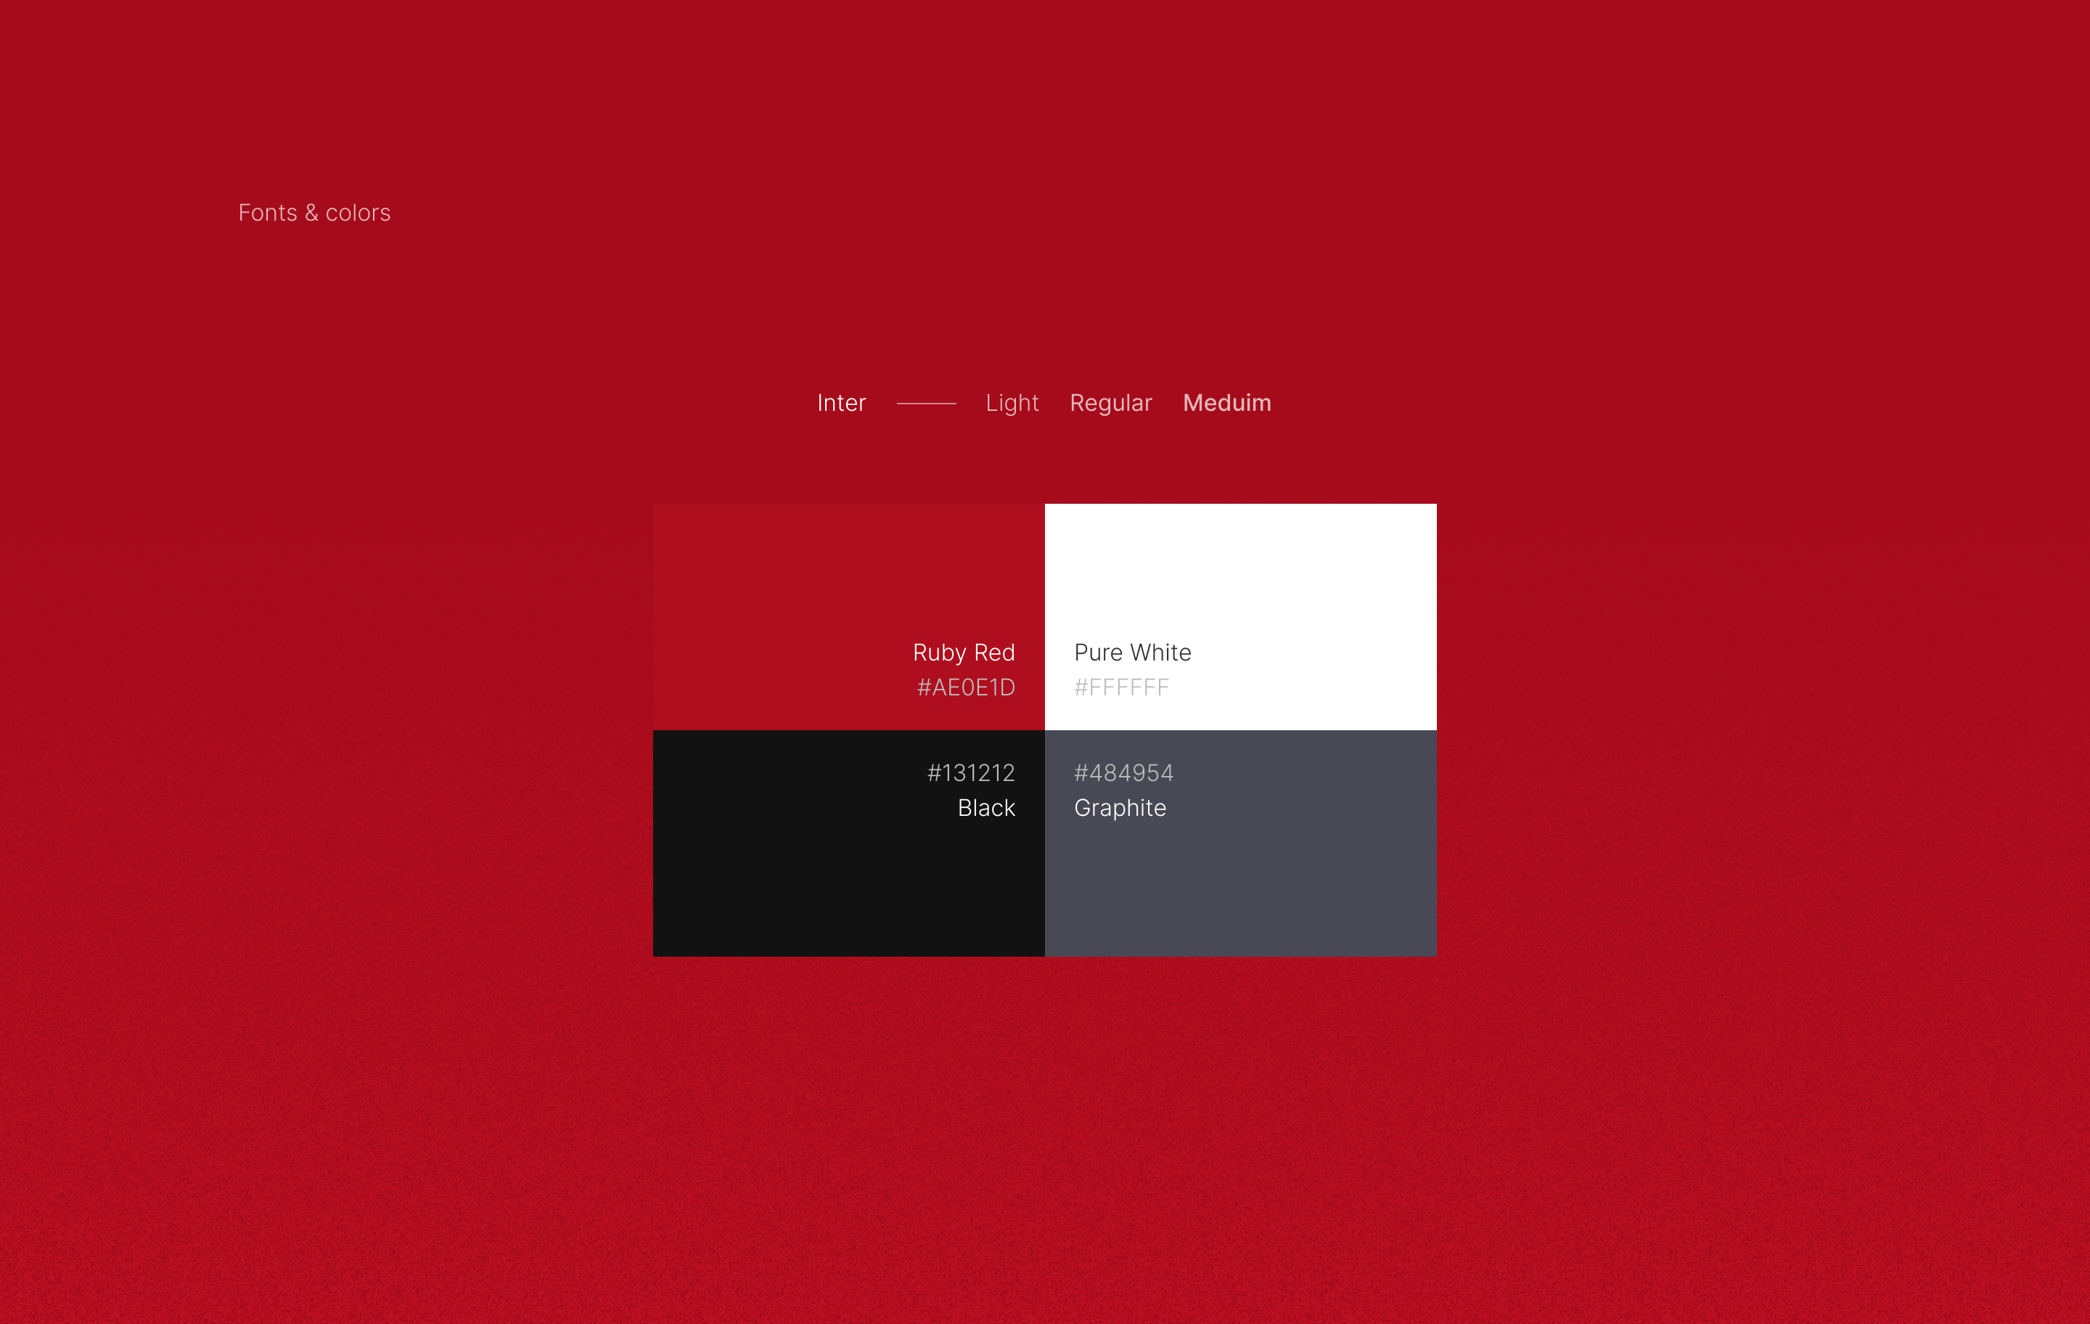This screenshot has width=2090, height=1324.
Task: Click the Black name label
Action: (986, 809)
